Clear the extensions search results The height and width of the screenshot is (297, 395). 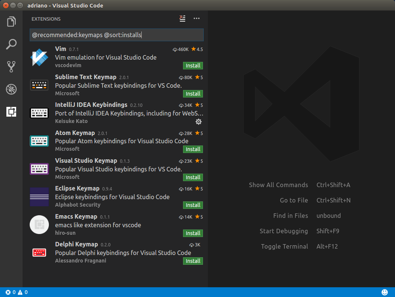pos(182,19)
